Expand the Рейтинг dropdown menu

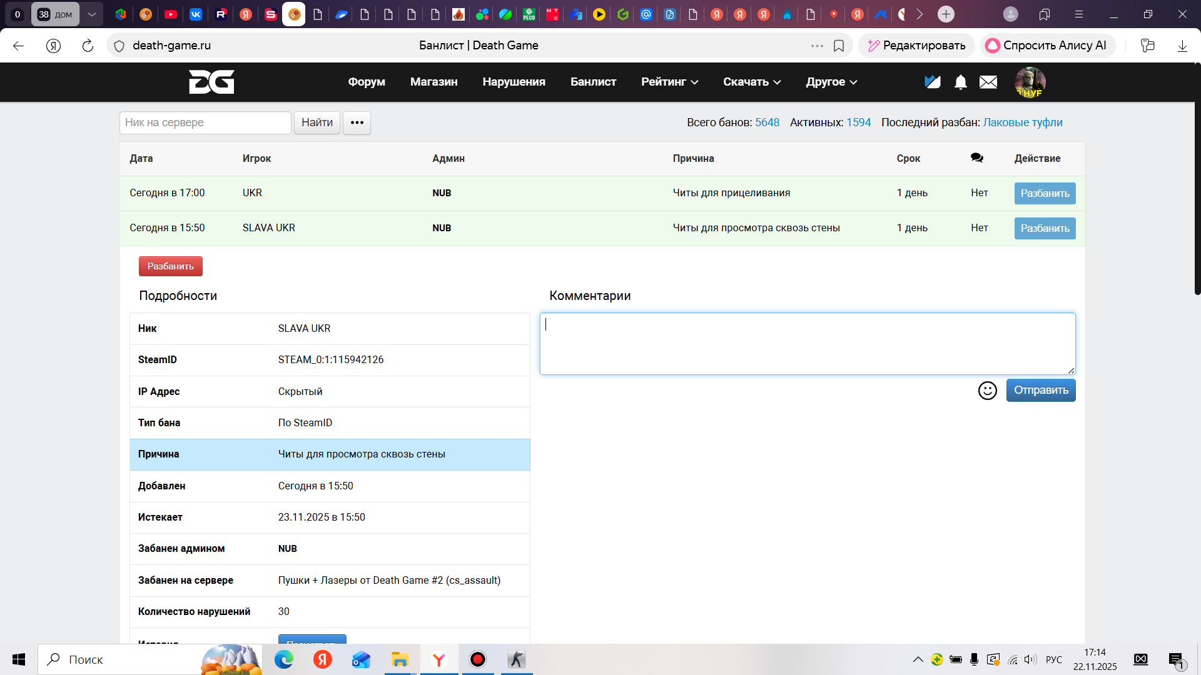pyautogui.click(x=669, y=82)
